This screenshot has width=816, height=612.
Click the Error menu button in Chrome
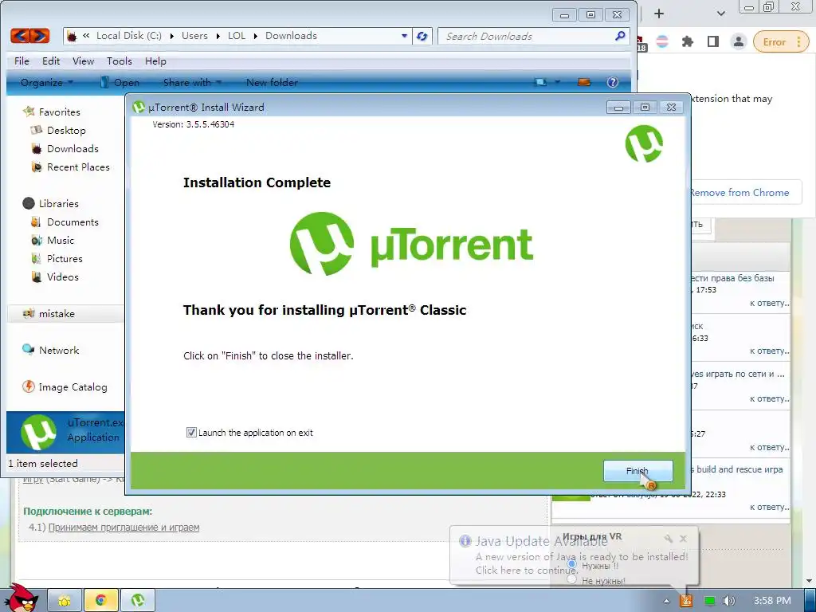click(x=781, y=42)
